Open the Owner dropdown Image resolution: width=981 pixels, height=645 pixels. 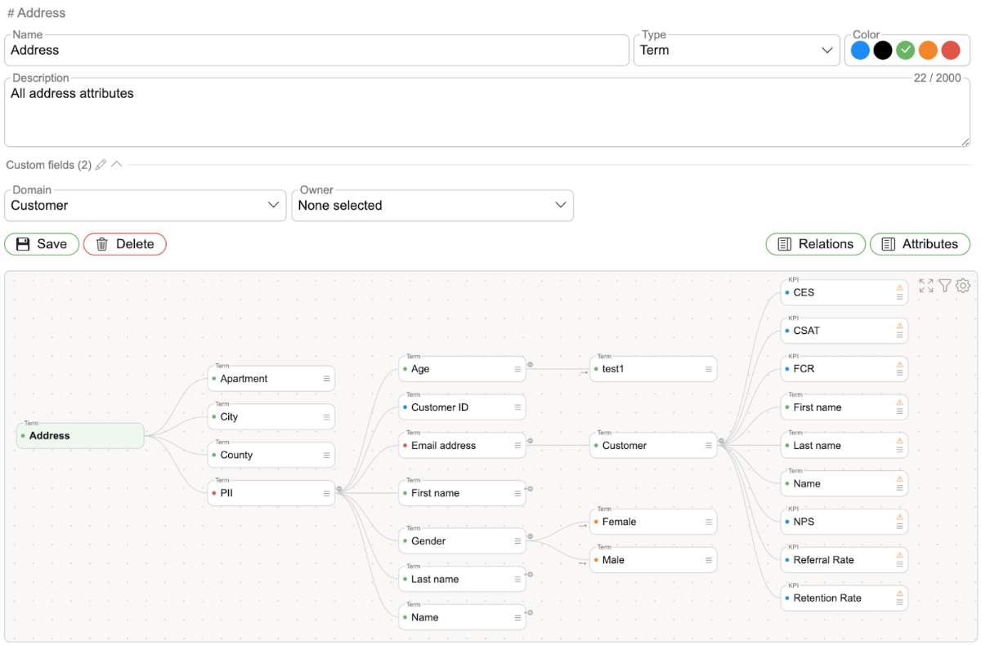click(432, 206)
